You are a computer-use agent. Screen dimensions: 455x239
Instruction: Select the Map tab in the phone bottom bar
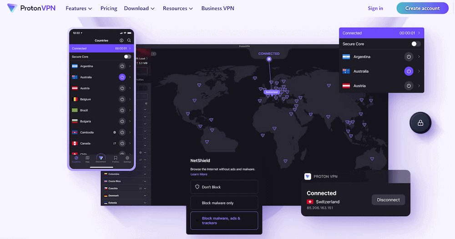[87, 159]
